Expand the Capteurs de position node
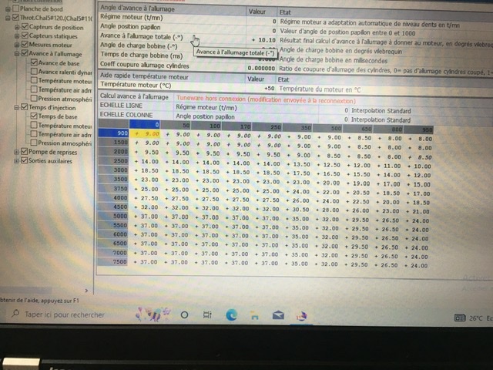 17,27
